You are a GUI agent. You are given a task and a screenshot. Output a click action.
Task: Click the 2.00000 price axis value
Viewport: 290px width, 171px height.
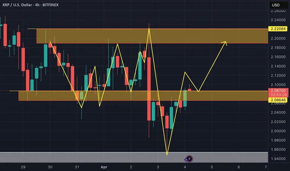(x=278, y=131)
